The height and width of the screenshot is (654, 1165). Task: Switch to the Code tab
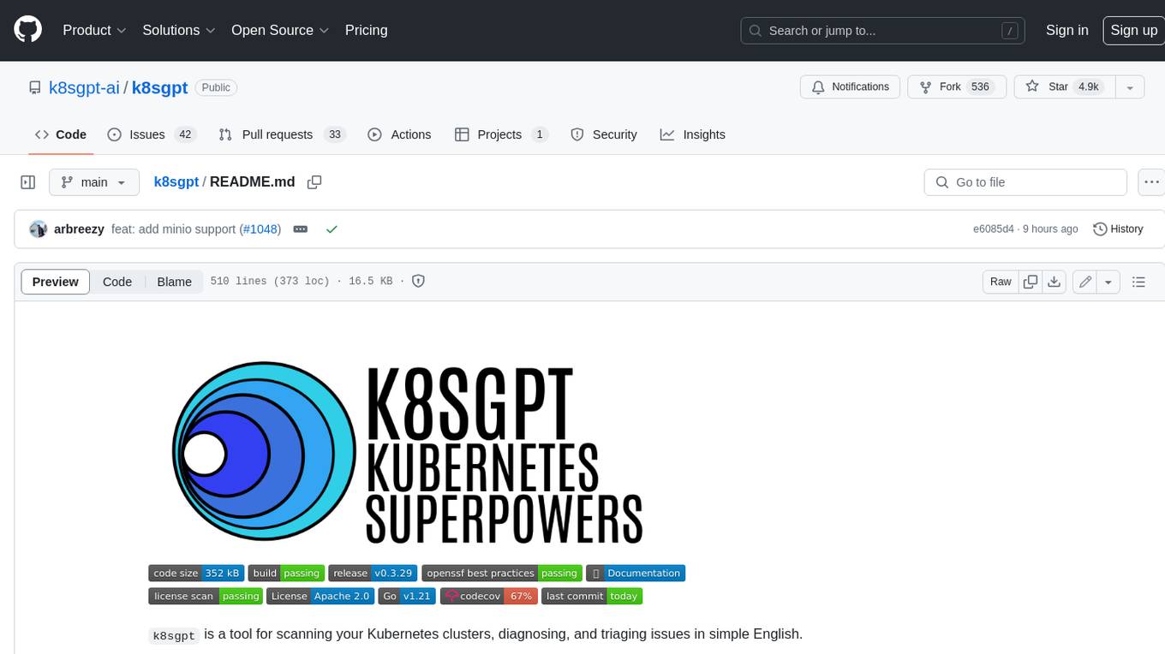[61, 134]
